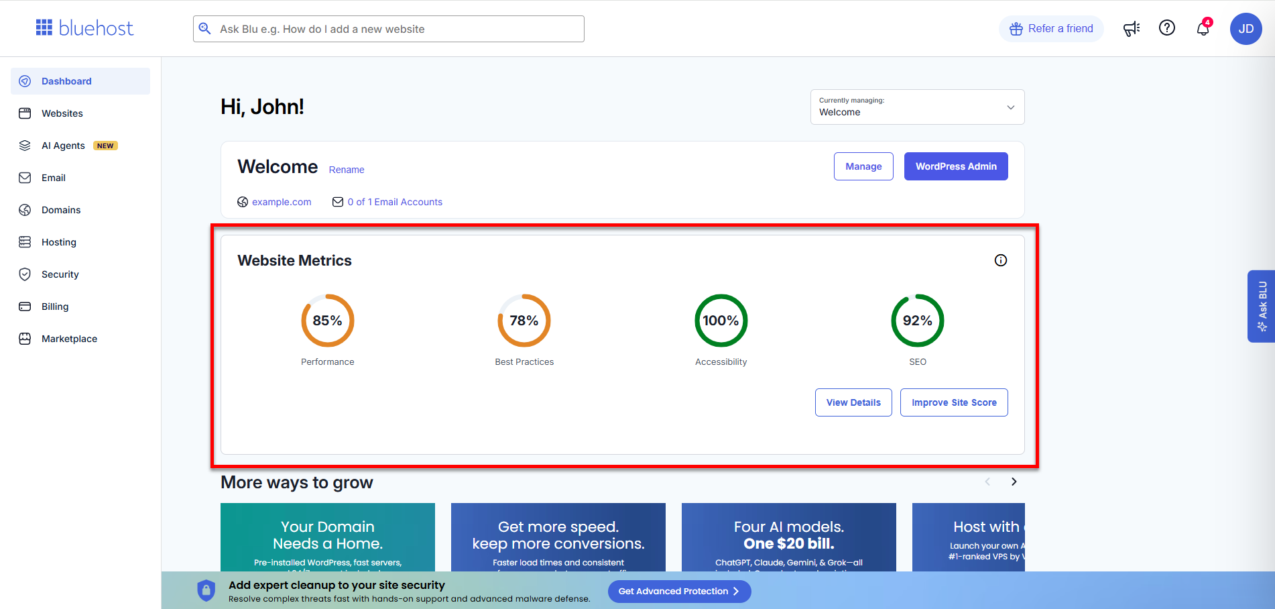The image size is (1275, 609).
Task: Expand the Currently managing Welcome dropdown
Action: point(918,107)
